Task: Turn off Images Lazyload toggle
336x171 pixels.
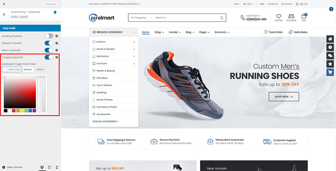Action: 49,57
